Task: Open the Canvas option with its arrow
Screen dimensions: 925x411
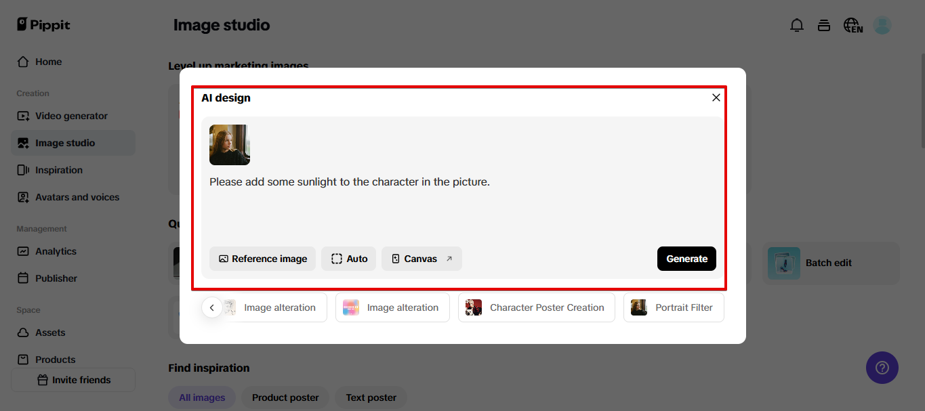Action: (422, 259)
